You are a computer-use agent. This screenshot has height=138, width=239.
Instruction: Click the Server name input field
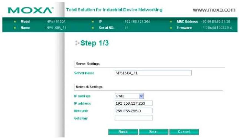coord(153,73)
